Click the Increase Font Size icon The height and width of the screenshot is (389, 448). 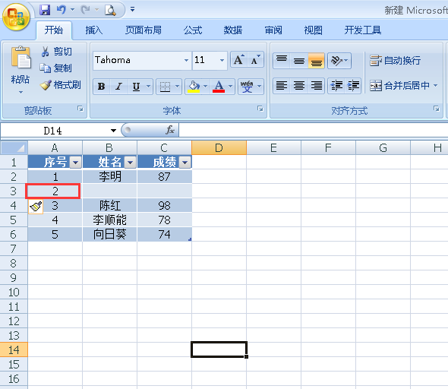click(239, 60)
